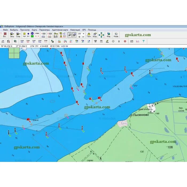Screen dimensions: 187x187
Task: Click the ZOOM 200 toolbar button
Action: coord(22,41)
